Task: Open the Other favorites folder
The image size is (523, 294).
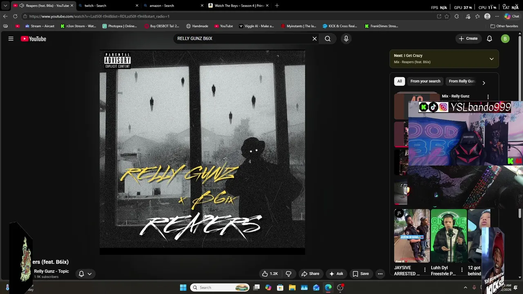Action: coord(504,26)
